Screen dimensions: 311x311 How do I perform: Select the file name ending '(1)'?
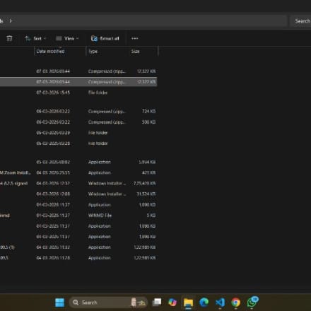click(7, 247)
